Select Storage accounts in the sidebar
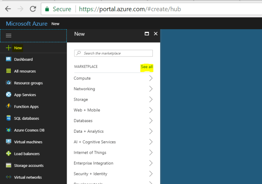This screenshot has width=262, height=184. (x=29, y=165)
